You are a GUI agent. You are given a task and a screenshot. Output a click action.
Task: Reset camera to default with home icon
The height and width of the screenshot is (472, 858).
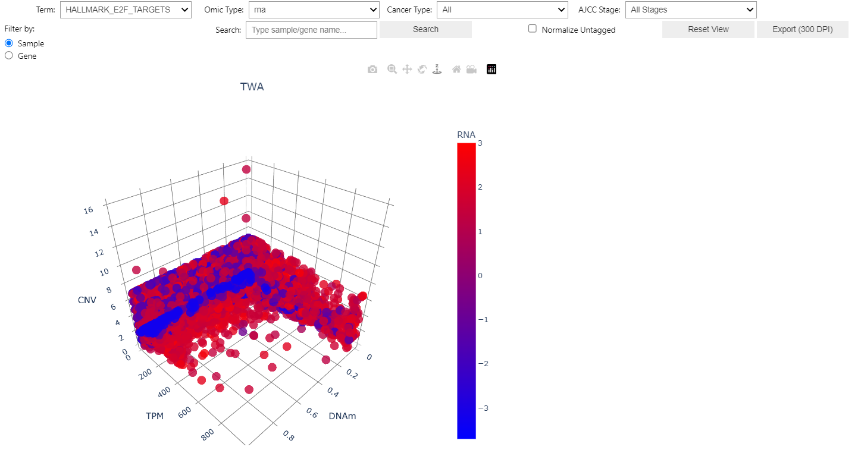pos(456,70)
